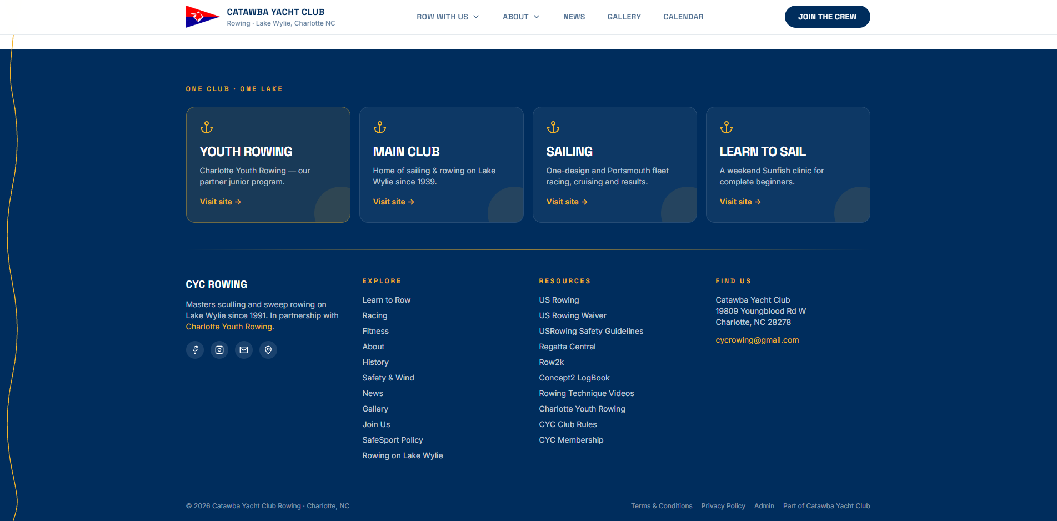Visit site link on Learn to Sail card
This screenshot has width=1057, height=521.
[740, 202]
